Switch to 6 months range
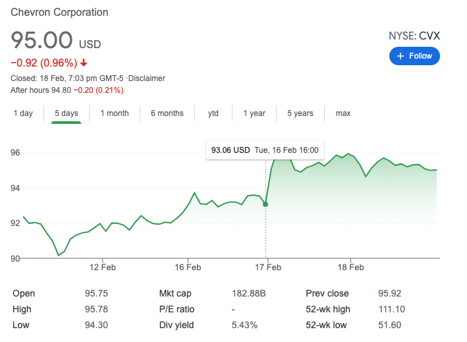 167,113
